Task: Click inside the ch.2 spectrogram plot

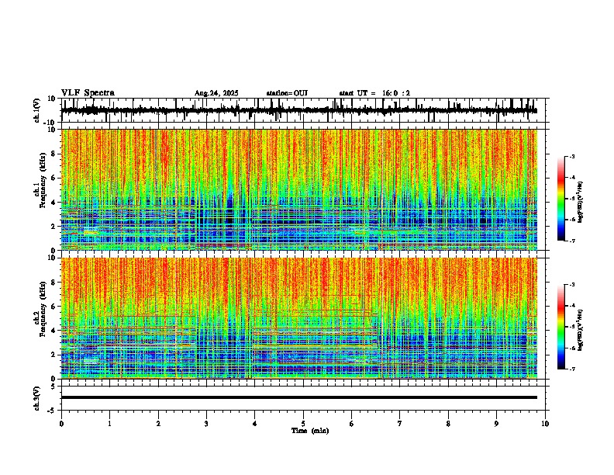Action: click(x=298, y=318)
